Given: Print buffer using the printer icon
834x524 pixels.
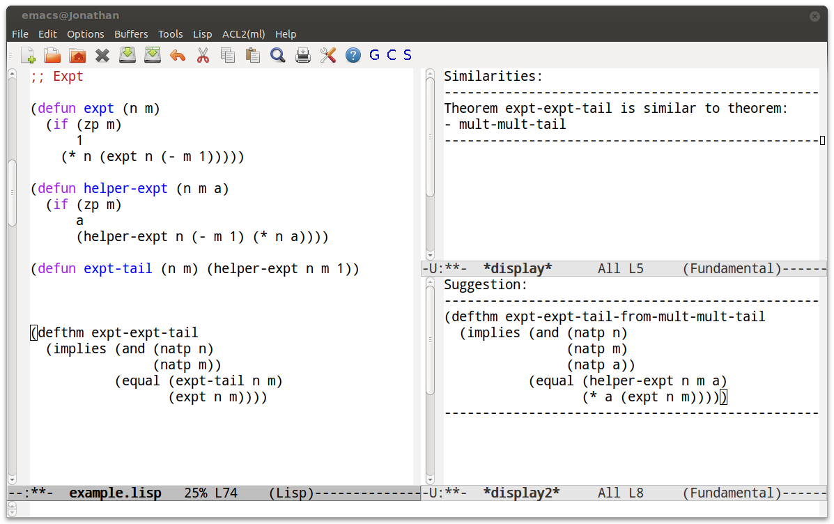Looking at the screenshot, I should click(x=303, y=55).
